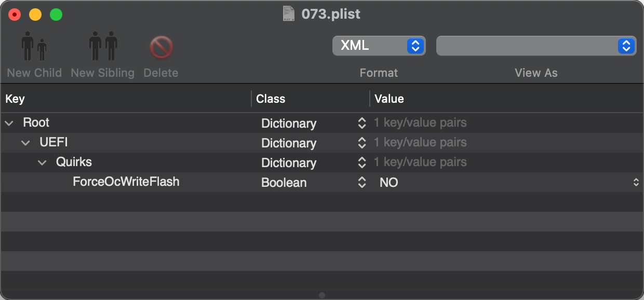Image resolution: width=644 pixels, height=300 pixels.
Task: Click the Class column header
Action: coord(271,99)
